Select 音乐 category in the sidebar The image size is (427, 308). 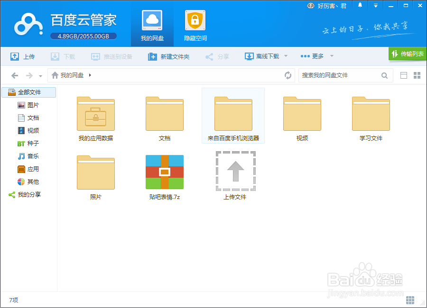coord(28,156)
